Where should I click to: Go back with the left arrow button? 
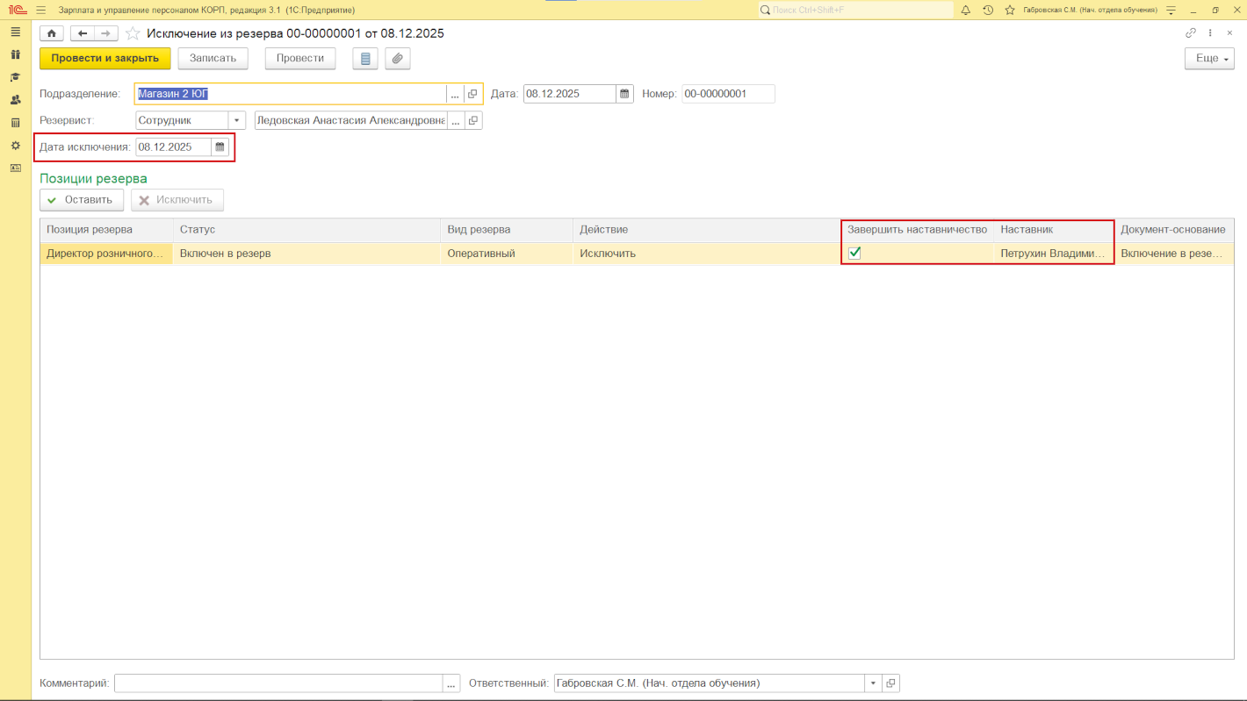(83, 33)
